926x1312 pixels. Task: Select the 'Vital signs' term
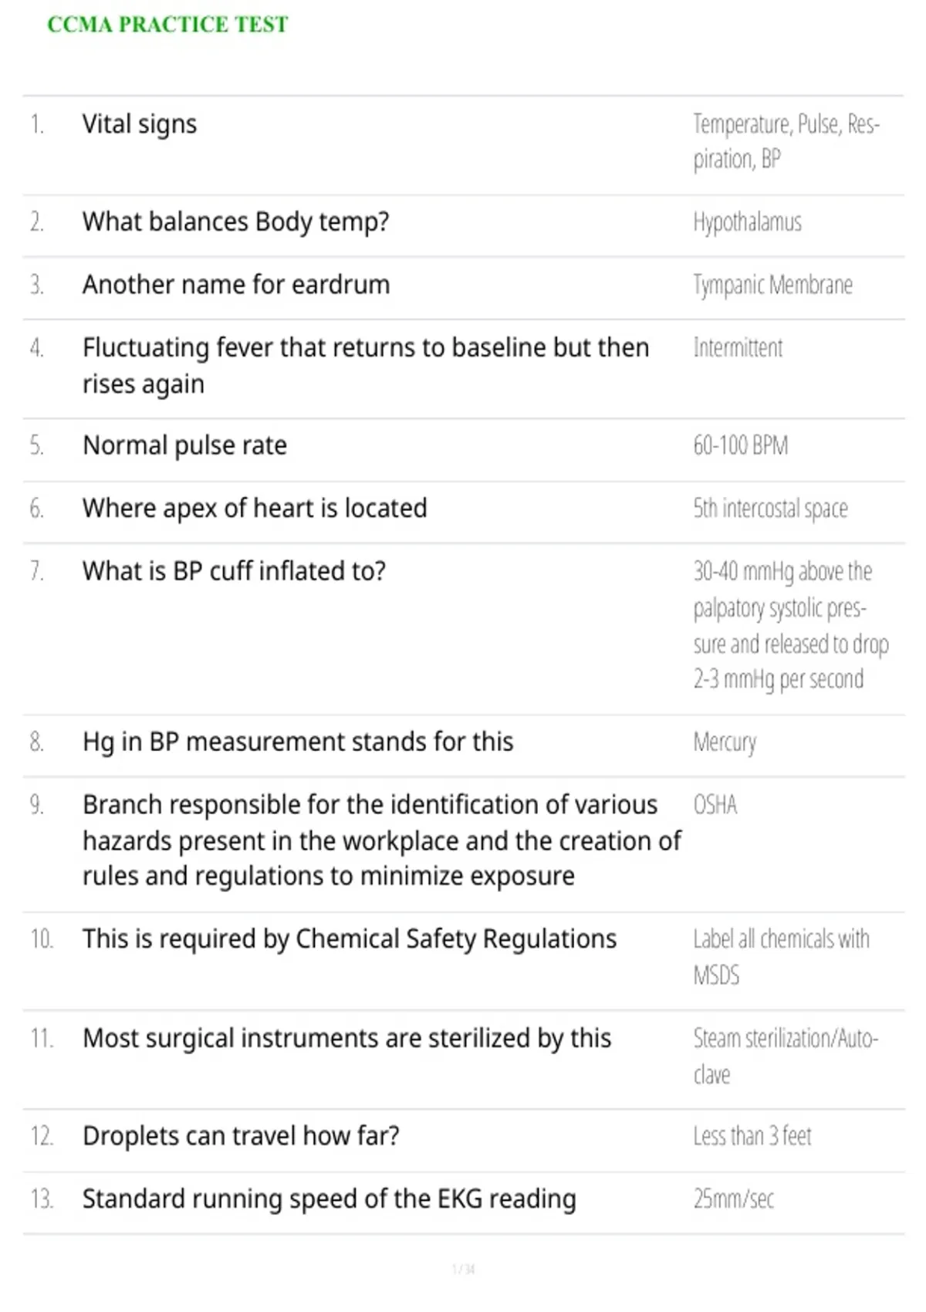tap(140, 124)
